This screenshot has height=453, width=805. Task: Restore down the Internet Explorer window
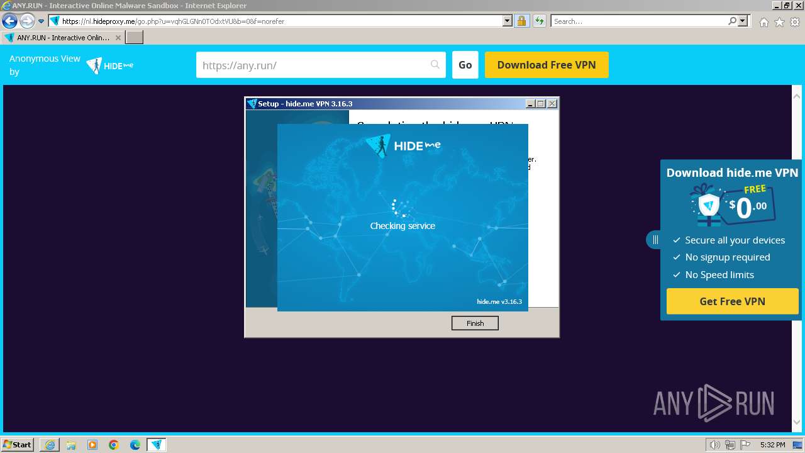pos(787,5)
